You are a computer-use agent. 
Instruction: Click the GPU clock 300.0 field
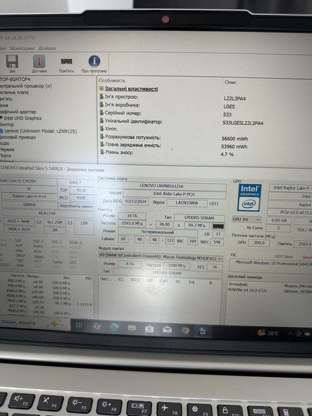coord(259,242)
